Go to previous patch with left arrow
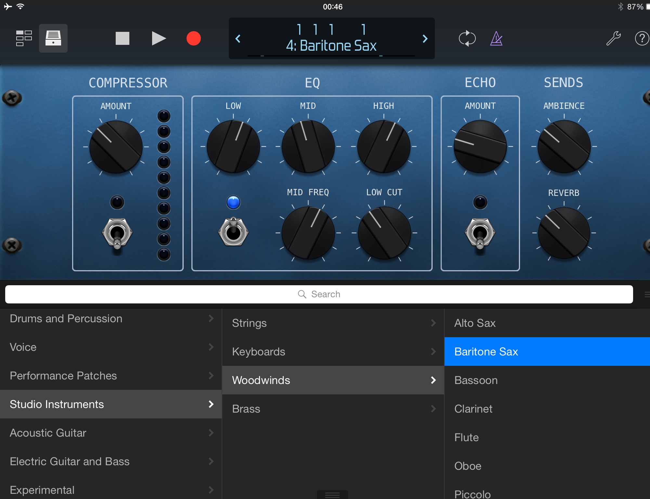Image resolution: width=650 pixels, height=499 pixels. 238,39
